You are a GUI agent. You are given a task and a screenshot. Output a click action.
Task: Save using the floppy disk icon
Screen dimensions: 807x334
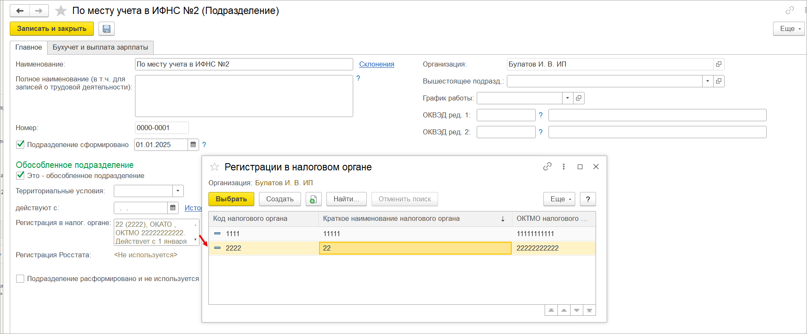click(x=107, y=29)
